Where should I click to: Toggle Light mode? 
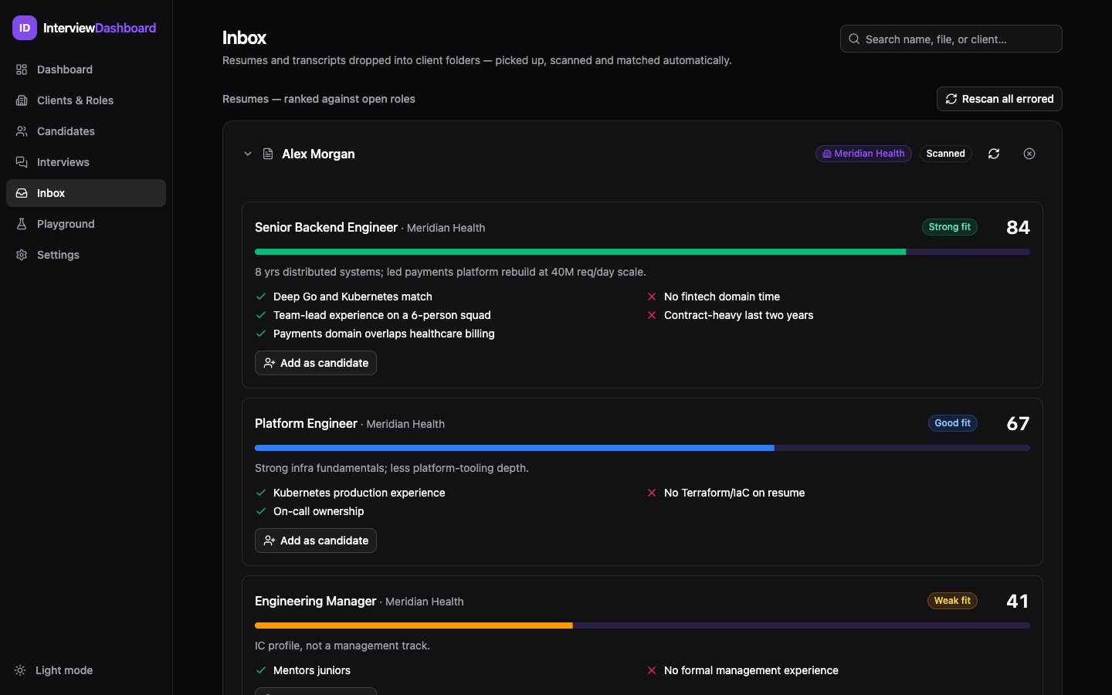(54, 670)
